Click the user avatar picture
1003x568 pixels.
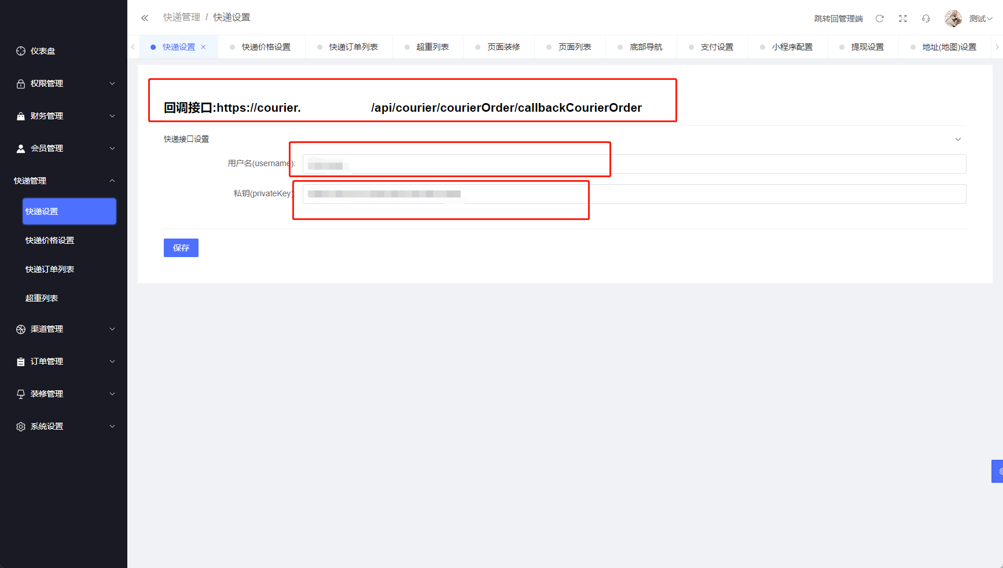point(953,19)
